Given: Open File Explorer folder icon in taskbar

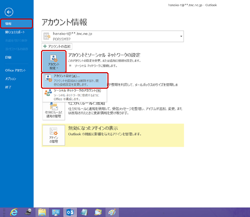Looking at the screenshot, I should (x=42, y=212).
